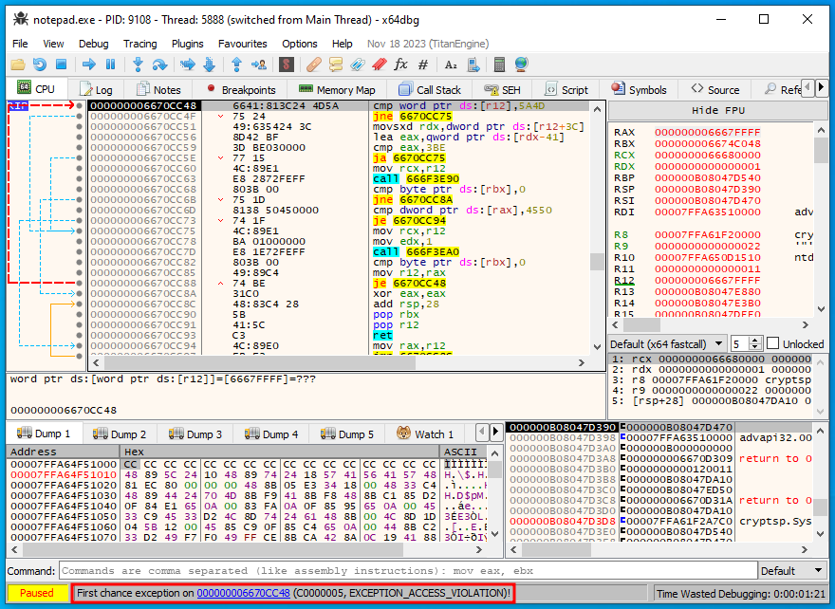Image resolution: width=835 pixels, height=609 pixels.
Task: Increase the argument count spinner
Action: tap(757, 340)
